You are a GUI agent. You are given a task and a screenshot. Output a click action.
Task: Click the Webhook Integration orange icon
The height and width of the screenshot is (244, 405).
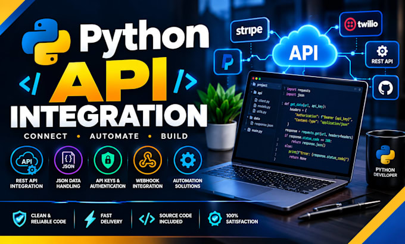(148, 160)
